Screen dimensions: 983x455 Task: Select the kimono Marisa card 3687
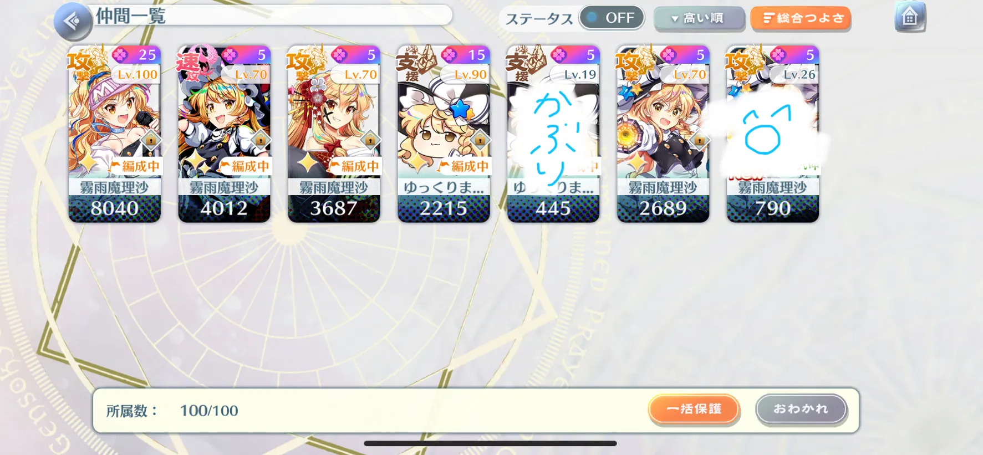334,134
